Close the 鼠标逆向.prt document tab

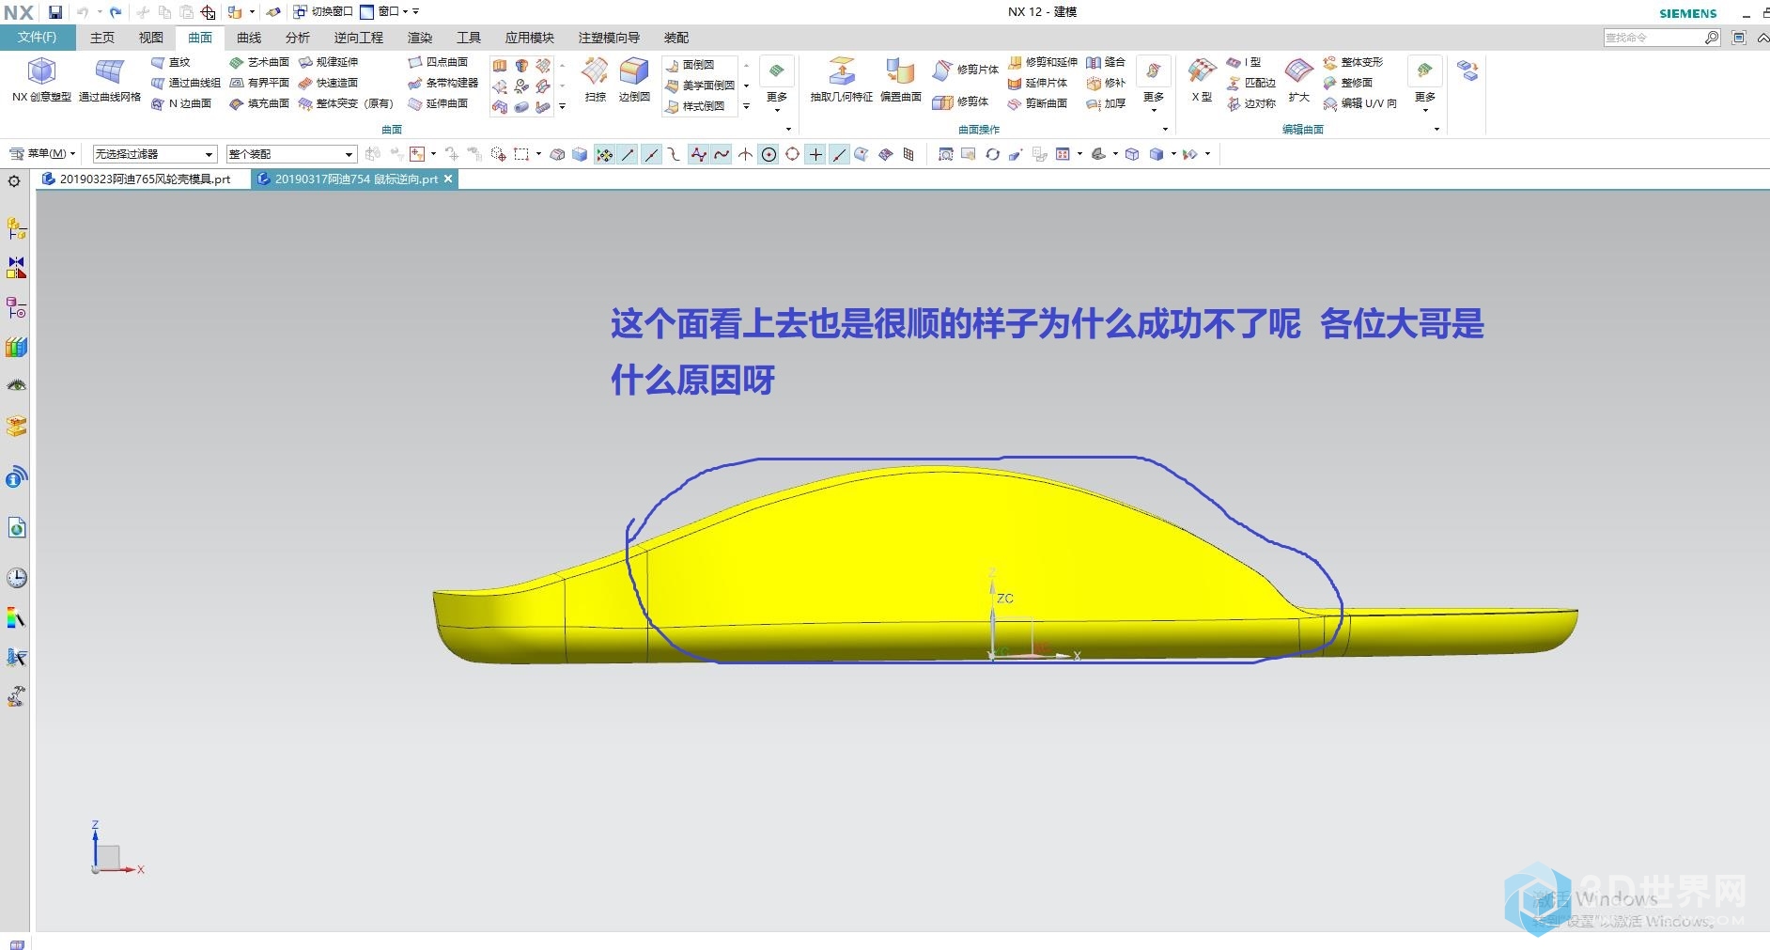click(448, 179)
